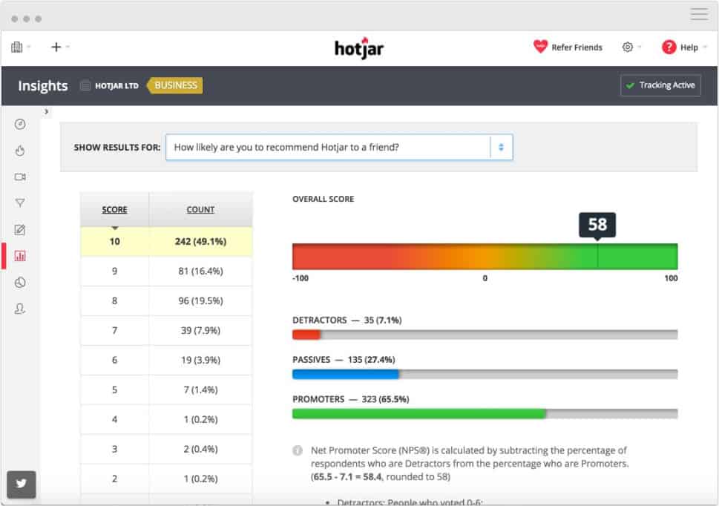Click the overall score gradient bar
This screenshot has width=719, height=506.
pos(485,256)
